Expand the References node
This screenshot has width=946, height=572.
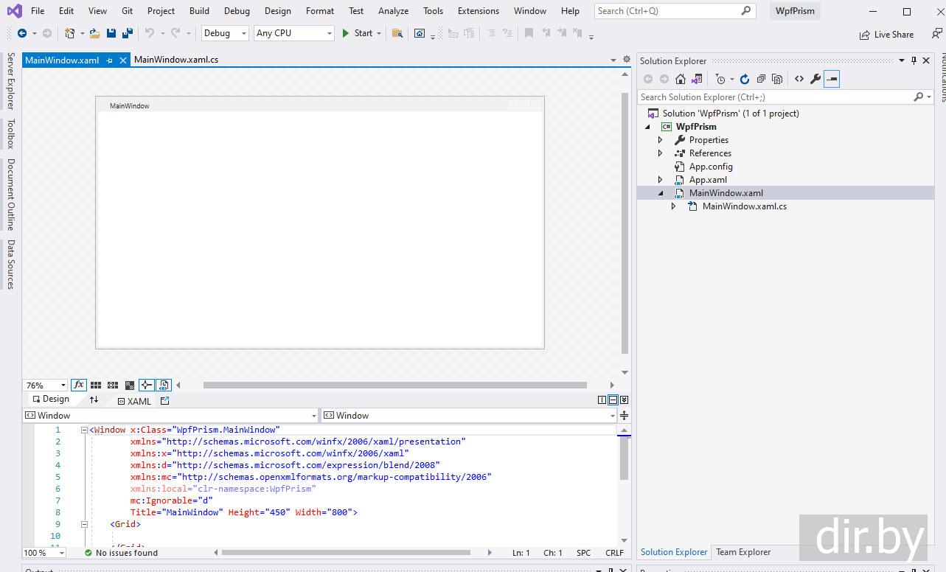[x=661, y=153]
